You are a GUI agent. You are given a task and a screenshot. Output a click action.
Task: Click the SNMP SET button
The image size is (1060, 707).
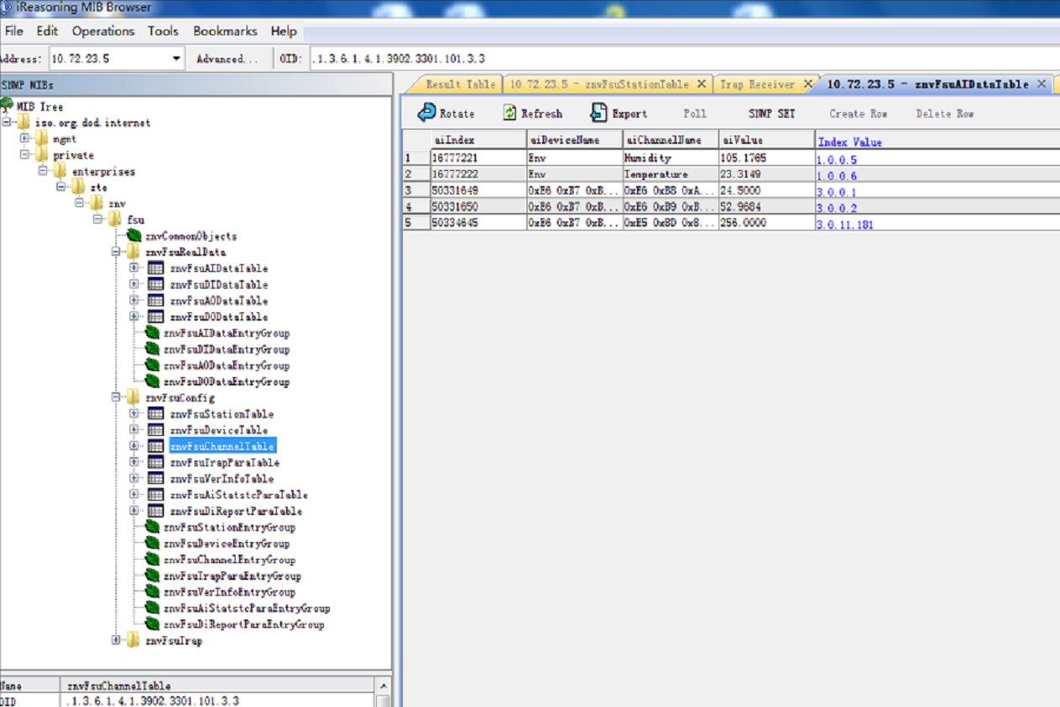771,114
